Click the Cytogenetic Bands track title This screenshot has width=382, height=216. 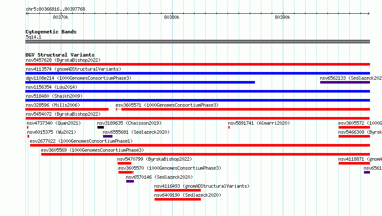point(51,32)
